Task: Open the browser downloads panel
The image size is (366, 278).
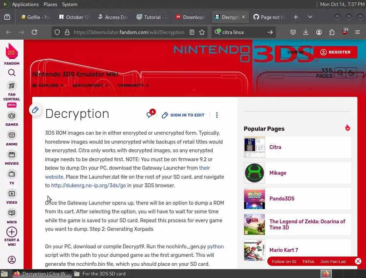Action: 306,32
